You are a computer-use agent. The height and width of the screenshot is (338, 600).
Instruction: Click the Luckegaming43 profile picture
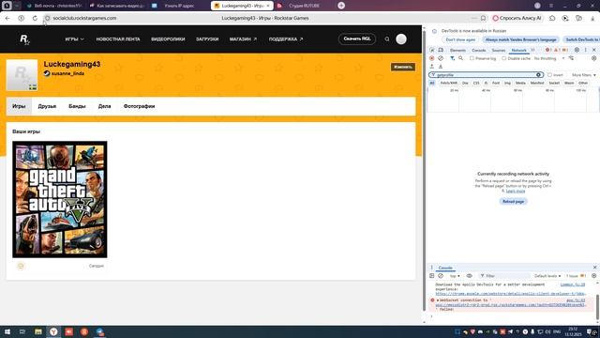[22, 75]
